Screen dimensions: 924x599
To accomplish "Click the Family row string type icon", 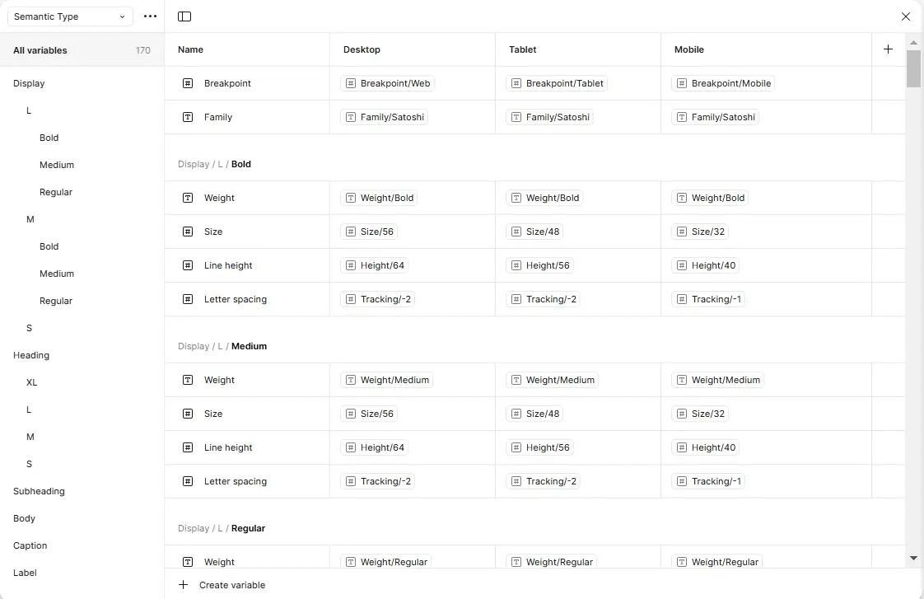I will tap(188, 117).
